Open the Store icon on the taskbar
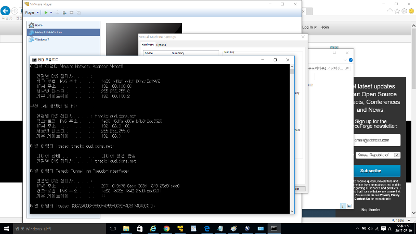416x234 pixels. click(139, 228)
